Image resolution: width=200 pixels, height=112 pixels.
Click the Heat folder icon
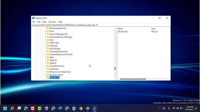[48, 40]
